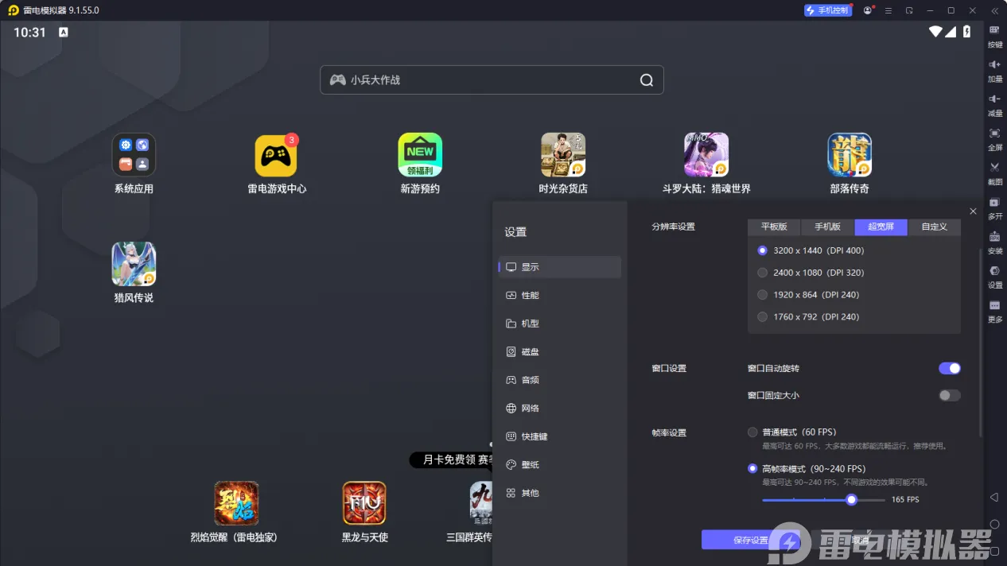This screenshot has width=1007, height=566.
Task: Switch to 自定义 resolution tab
Action: tap(934, 227)
